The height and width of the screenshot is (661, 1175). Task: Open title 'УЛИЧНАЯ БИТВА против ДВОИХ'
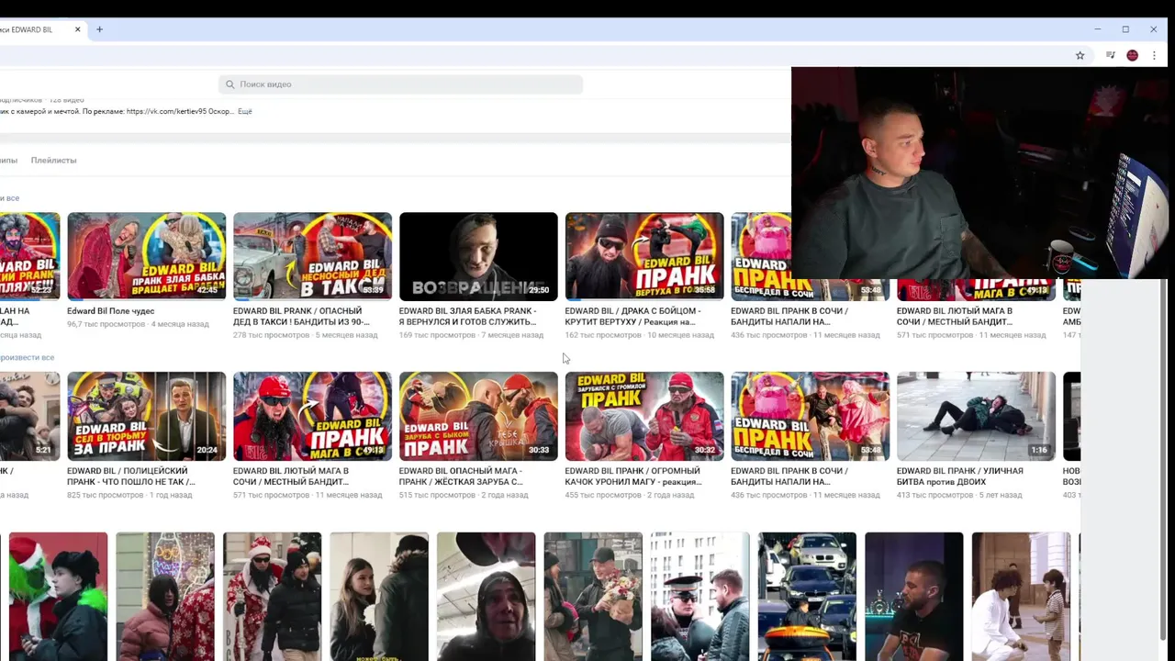[959, 476]
